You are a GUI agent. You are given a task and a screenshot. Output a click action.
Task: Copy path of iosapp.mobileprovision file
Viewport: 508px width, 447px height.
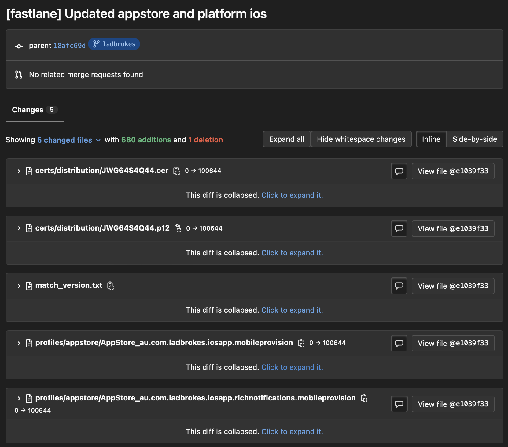point(301,343)
